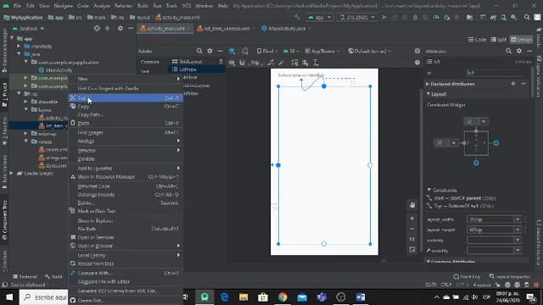Zoom out with the minus icon
The width and height of the screenshot is (543, 305).
pos(411,229)
